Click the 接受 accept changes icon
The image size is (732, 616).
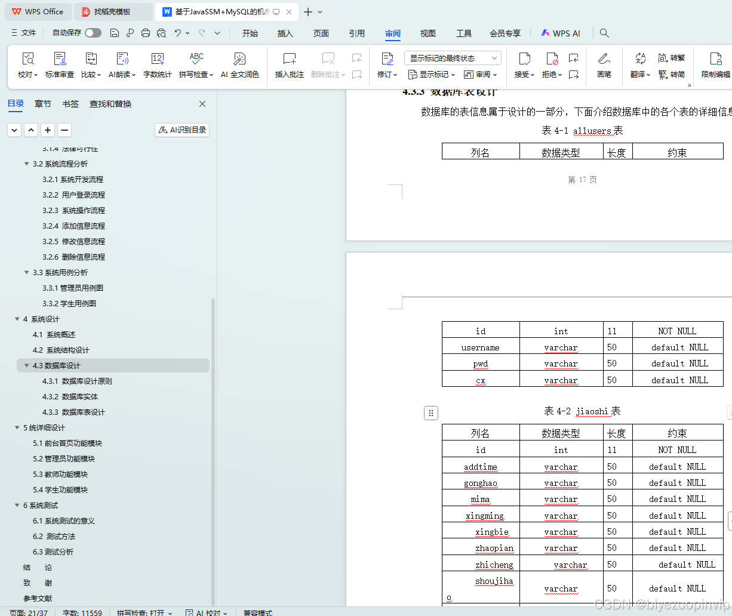click(x=524, y=59)
